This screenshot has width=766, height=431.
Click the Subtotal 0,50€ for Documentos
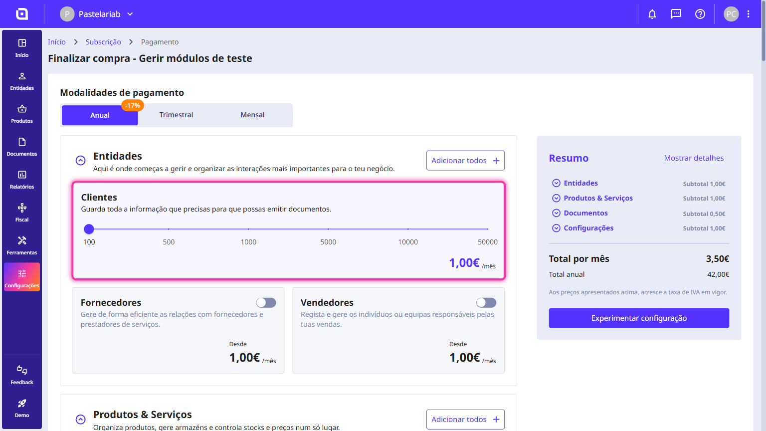coord(704,214)
